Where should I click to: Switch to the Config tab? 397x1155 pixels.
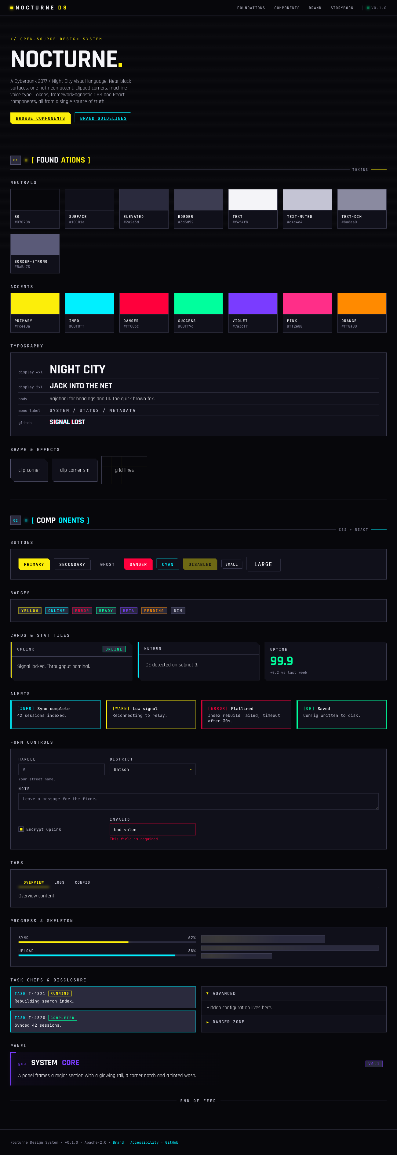click(x=82, y=882)
